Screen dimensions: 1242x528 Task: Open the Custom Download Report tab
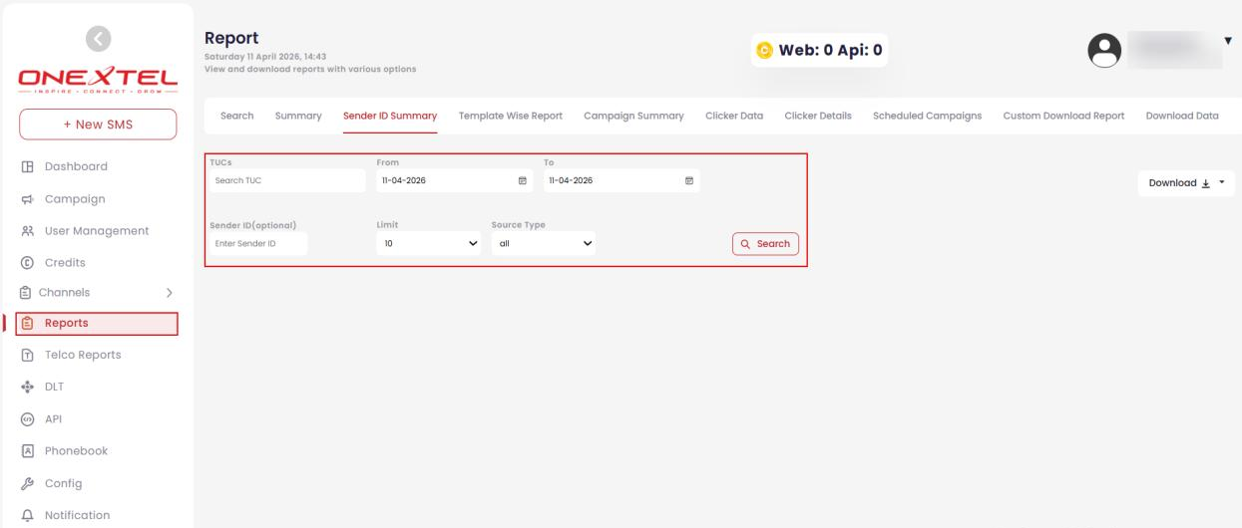(x=1063, y=116)
